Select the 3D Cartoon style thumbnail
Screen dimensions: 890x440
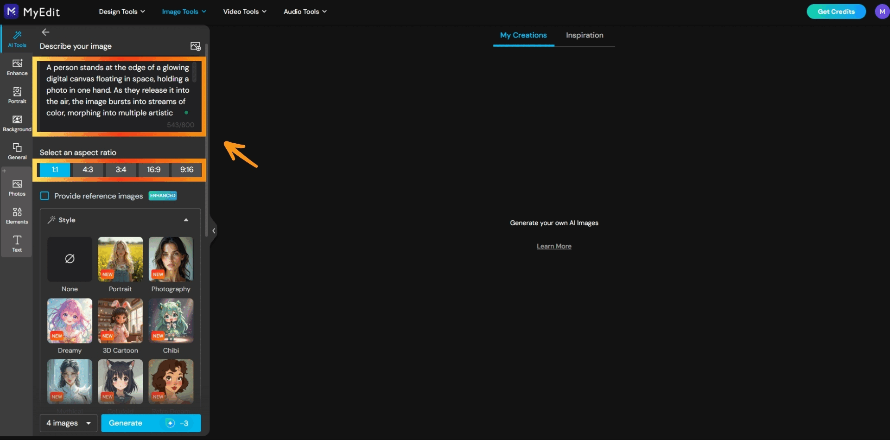point(121,320)
